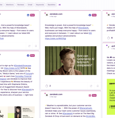
Task: Click the like icon showing 8 likes
Action: tap(108, 38)
